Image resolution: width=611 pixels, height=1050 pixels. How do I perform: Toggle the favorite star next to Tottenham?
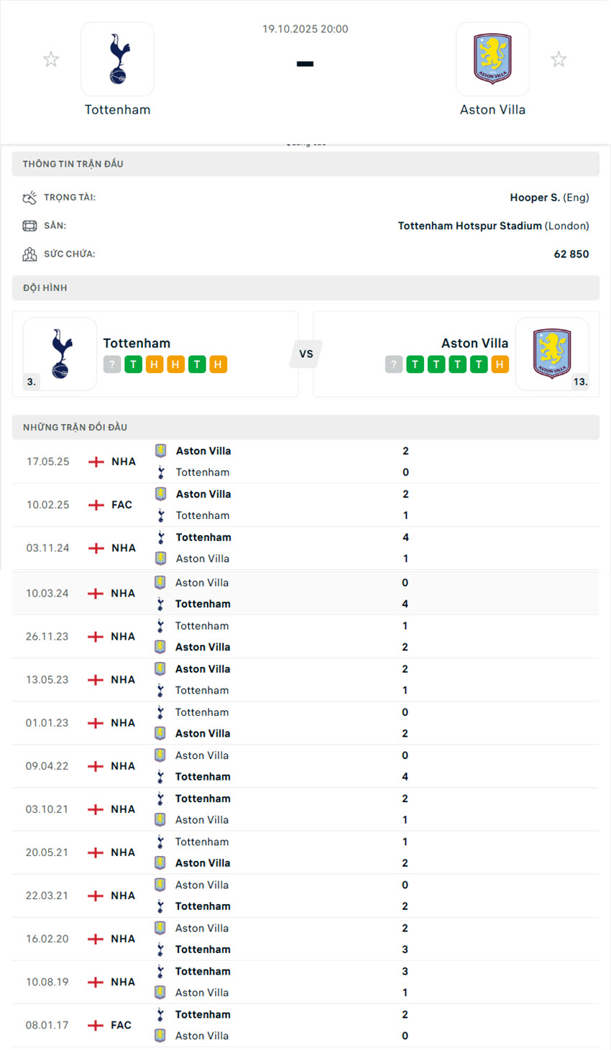click(x=51, y=59)
